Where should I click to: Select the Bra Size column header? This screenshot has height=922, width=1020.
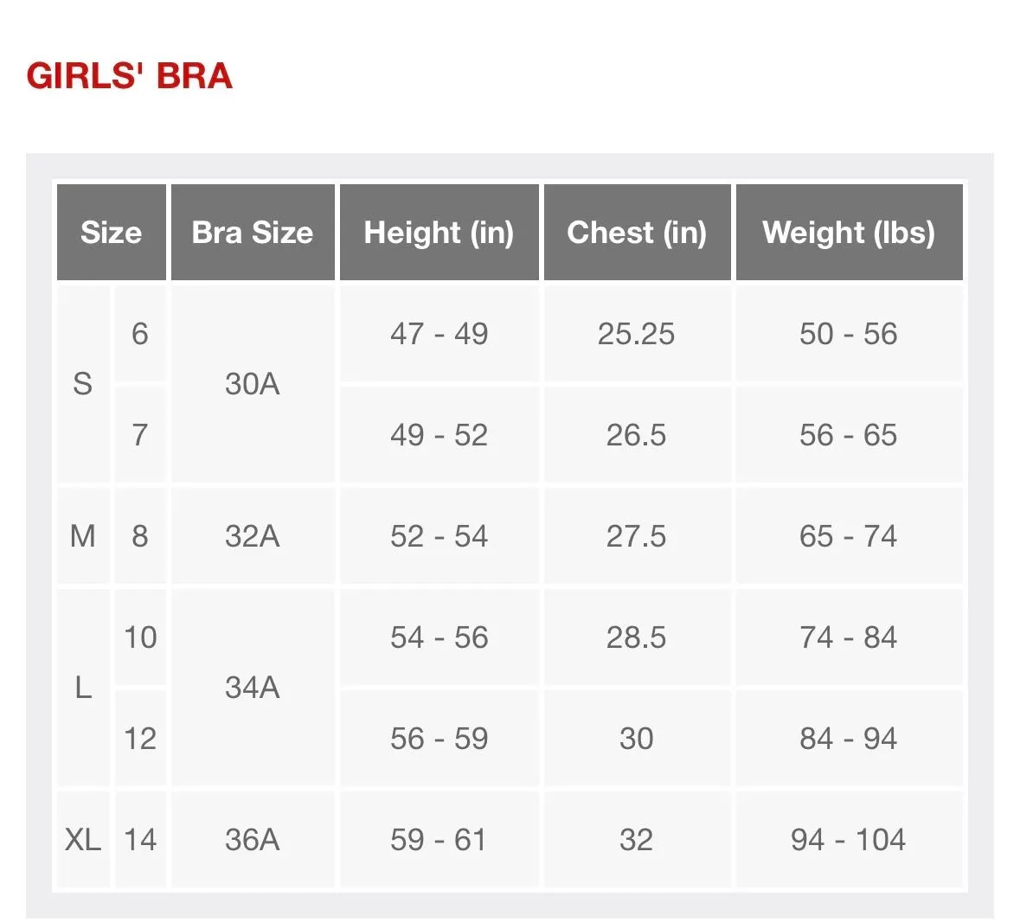[x=253, y=232]
